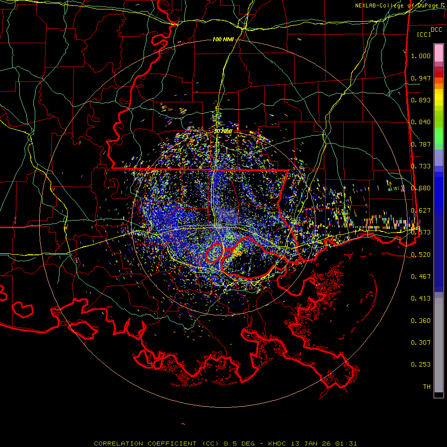The height and width of the screenshot is (447, 447).
Task: Click the 0.947 scale value
Action: point(421,78)
